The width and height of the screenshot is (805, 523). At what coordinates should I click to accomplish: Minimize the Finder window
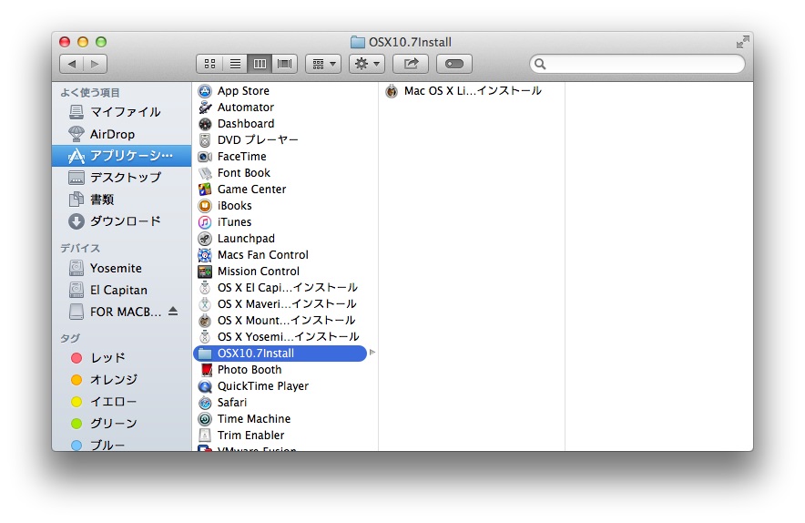[83, 42]
